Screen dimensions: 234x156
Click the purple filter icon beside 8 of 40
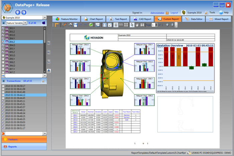pos(43,23)
